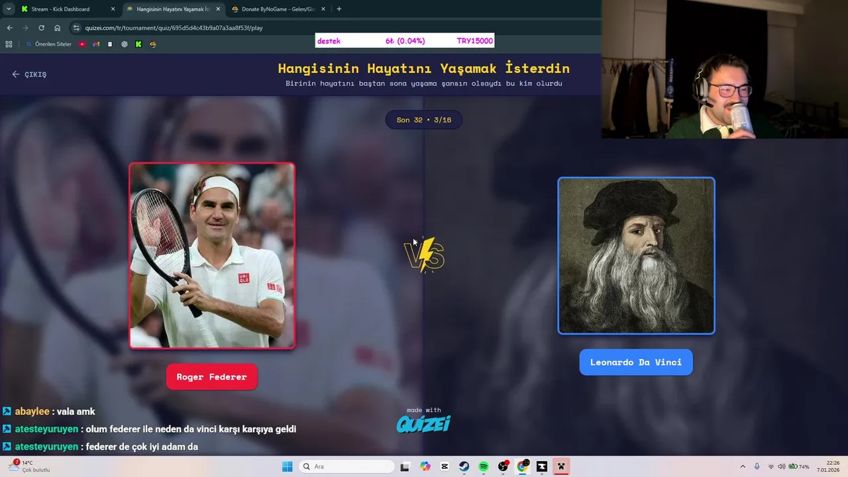Reload the current page

click(41, 28)
